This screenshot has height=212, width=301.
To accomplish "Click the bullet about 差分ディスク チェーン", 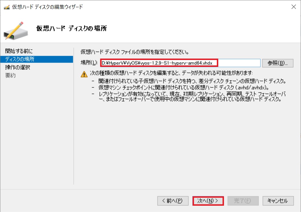I will 192,81.
